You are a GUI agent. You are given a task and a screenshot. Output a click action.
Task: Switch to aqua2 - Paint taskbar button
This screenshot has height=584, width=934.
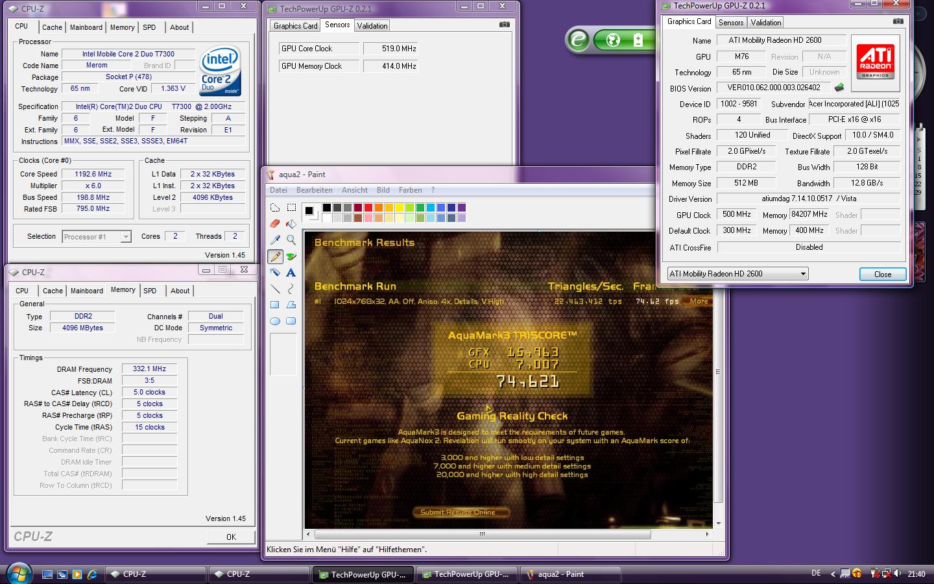[571, 574]
